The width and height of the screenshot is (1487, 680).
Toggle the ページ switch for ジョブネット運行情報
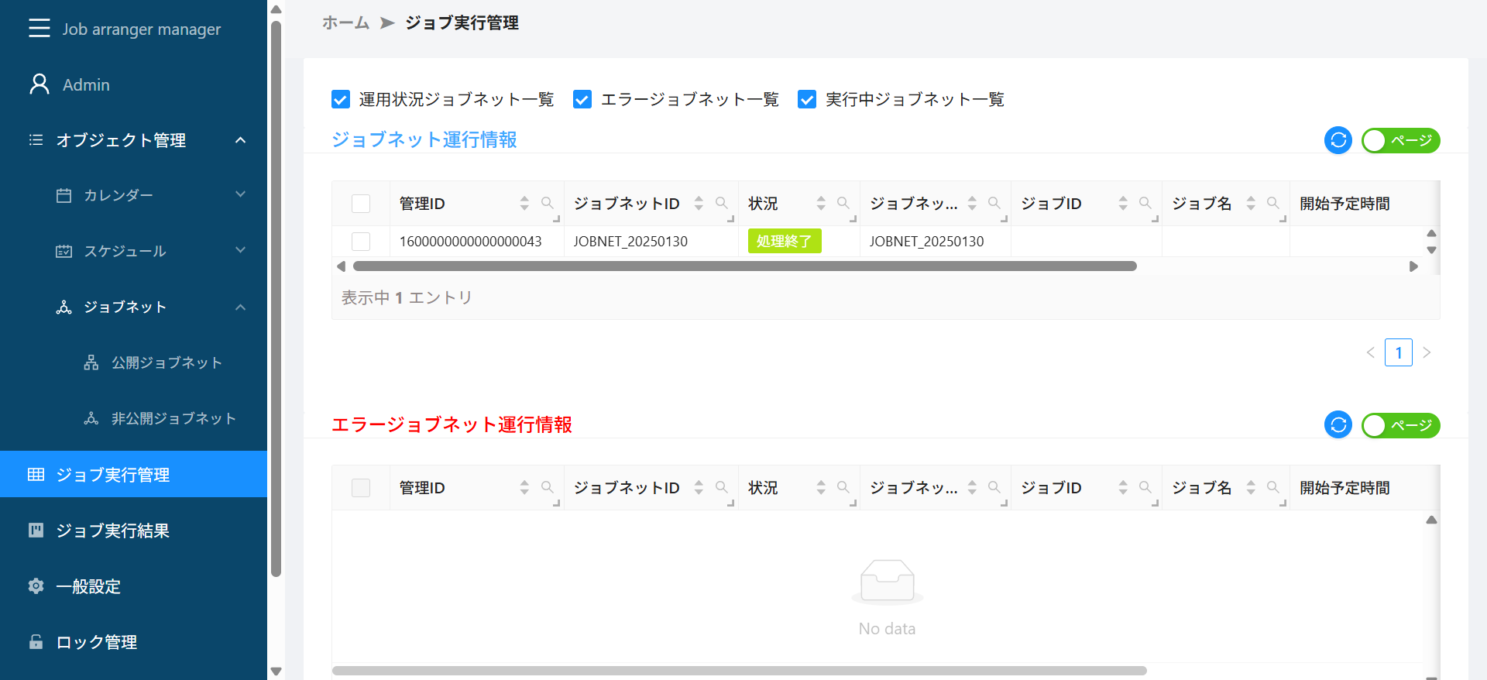pyautogui.click(x=1400, y=140)
